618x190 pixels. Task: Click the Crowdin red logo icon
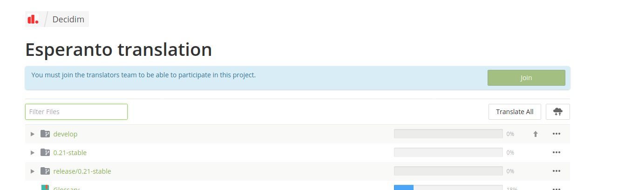(33, 20)
